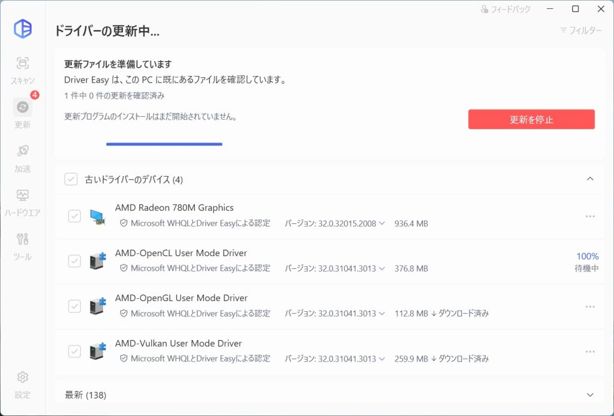Open more options (…) for AMD-Vulkan User Mode Driver
Screen dimensions: 614x416
point(590,351)
